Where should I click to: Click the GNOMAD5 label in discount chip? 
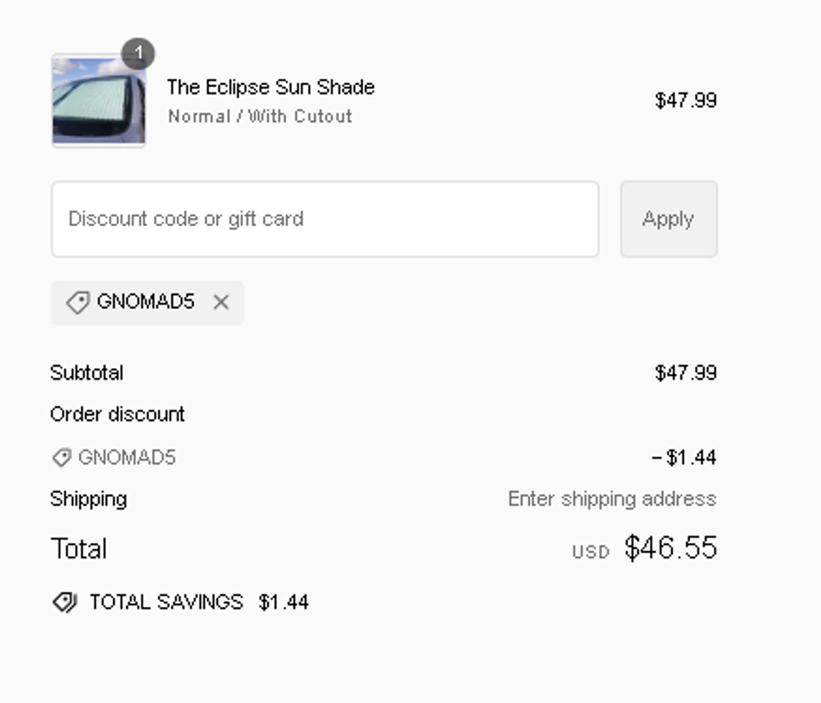[146, 302]
